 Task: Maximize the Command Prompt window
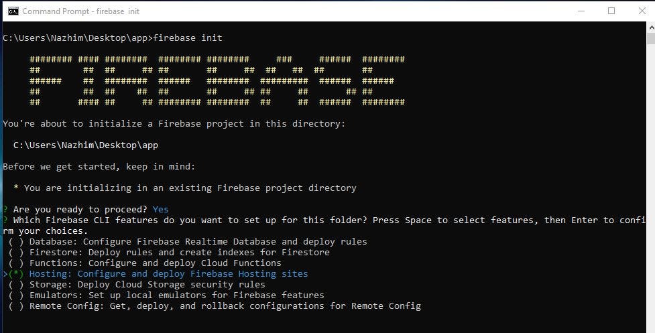click(x=611, y=11)
